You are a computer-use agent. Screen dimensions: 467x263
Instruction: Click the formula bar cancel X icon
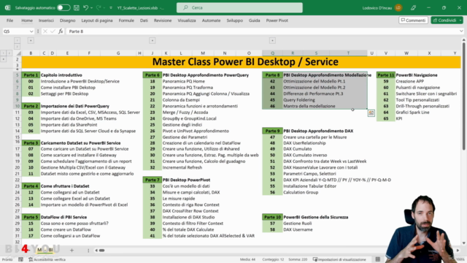45,31
